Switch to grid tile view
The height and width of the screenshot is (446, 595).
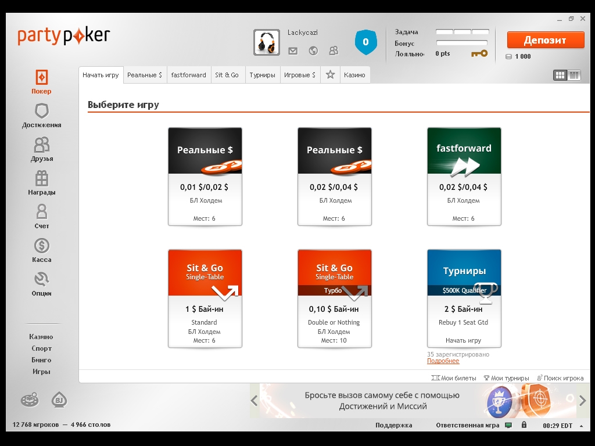coord(560,75)
